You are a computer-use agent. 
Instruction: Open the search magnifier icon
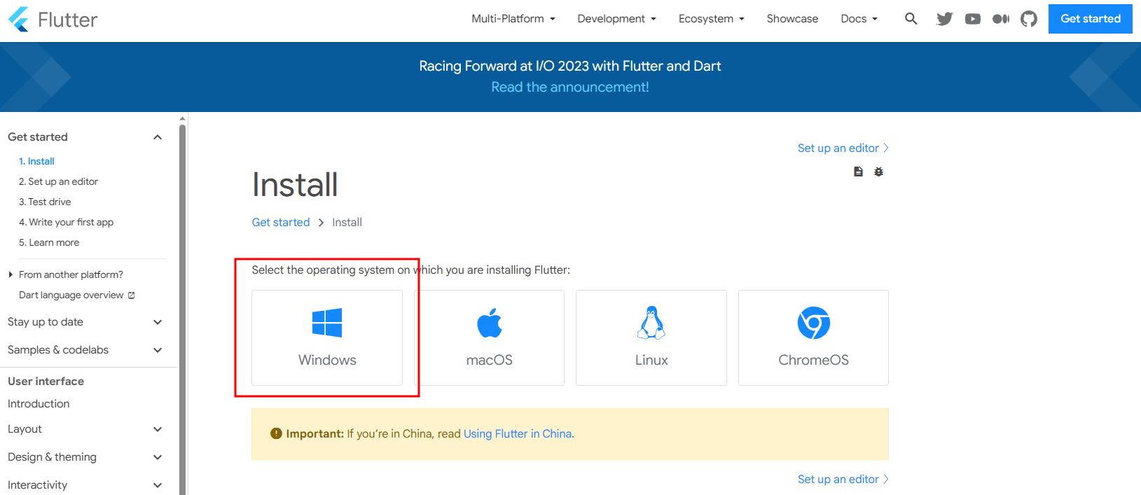click(911, 19)
